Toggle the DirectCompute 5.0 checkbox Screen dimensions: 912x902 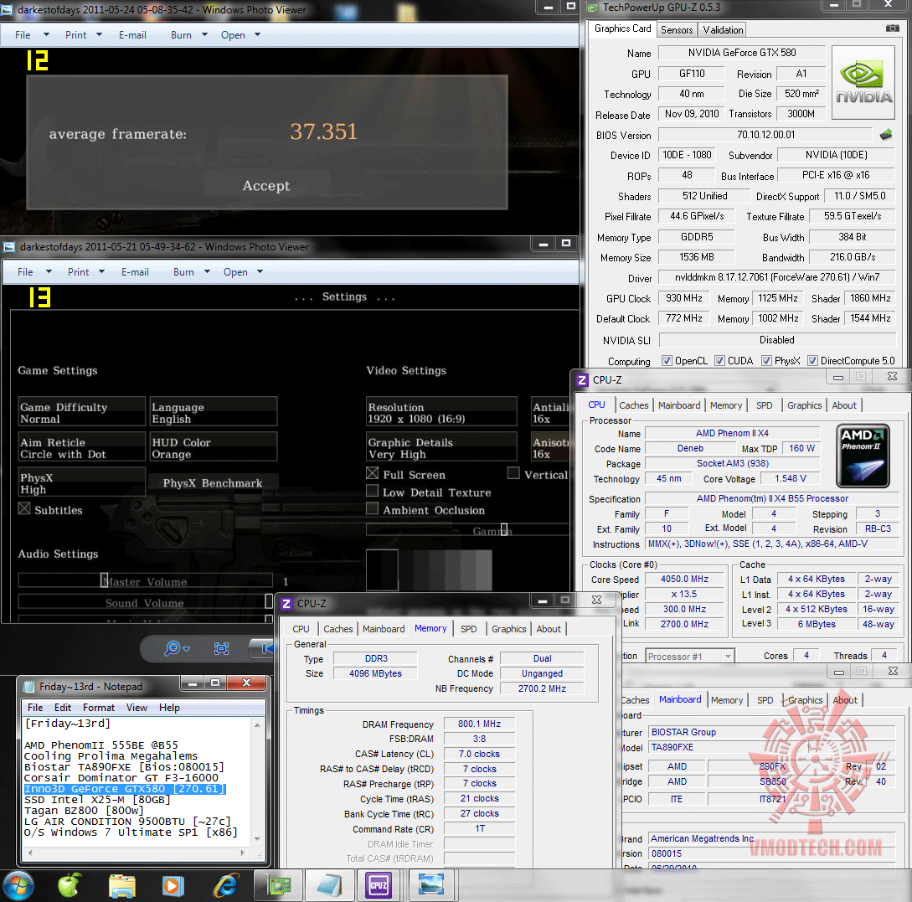(x=812, y=361)
